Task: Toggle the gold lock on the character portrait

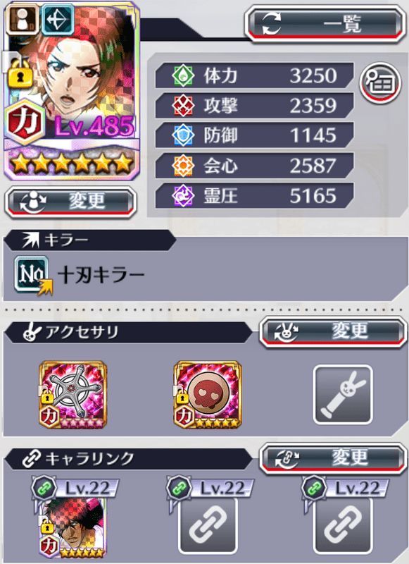Action: coord(20,74)
